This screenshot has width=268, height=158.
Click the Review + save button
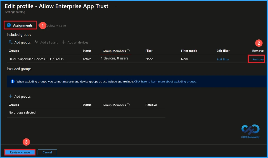point(20,152)
